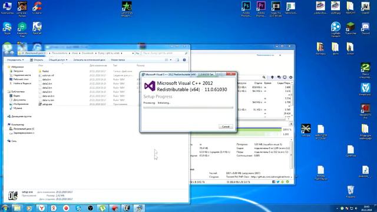Select the Discord desktop icon
This screenshot has height=212, width=377.
tap(365, 28)
